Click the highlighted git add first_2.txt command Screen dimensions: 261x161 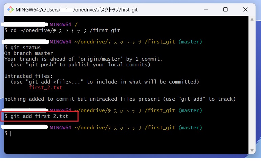pyautogui.click(x=39, y=116)
